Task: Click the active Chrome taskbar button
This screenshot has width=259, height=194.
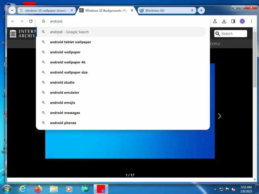Action: (x=101, y=189)
